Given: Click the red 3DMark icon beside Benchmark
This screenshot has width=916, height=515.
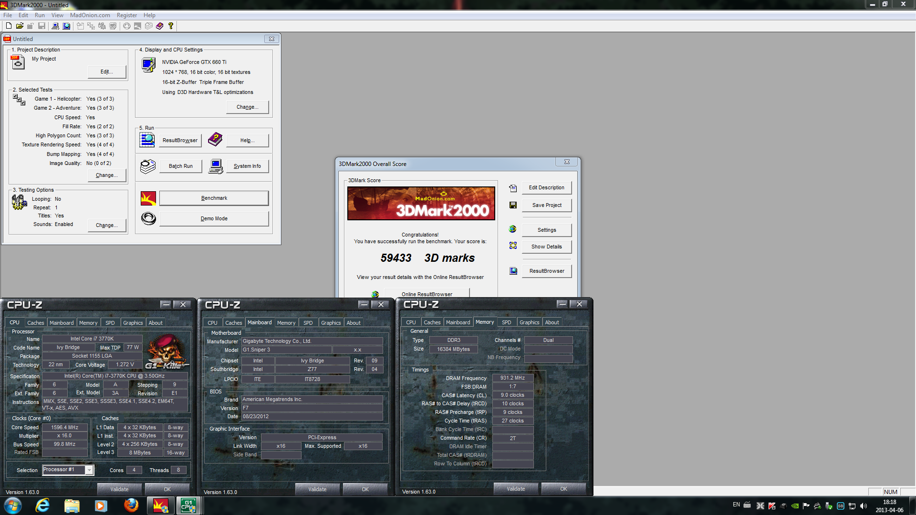Looking at the screenshot, I should coord(148,198).
